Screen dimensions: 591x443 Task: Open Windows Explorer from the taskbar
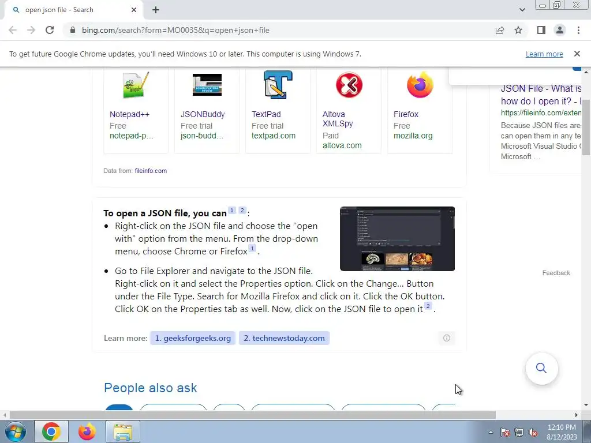click(123, 431)
